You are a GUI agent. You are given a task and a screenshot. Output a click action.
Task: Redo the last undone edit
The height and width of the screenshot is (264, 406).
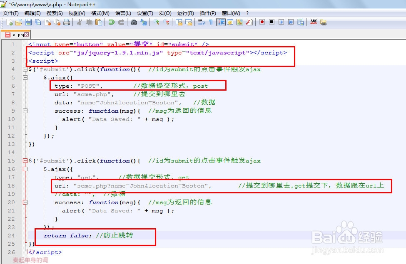(121, 22)
